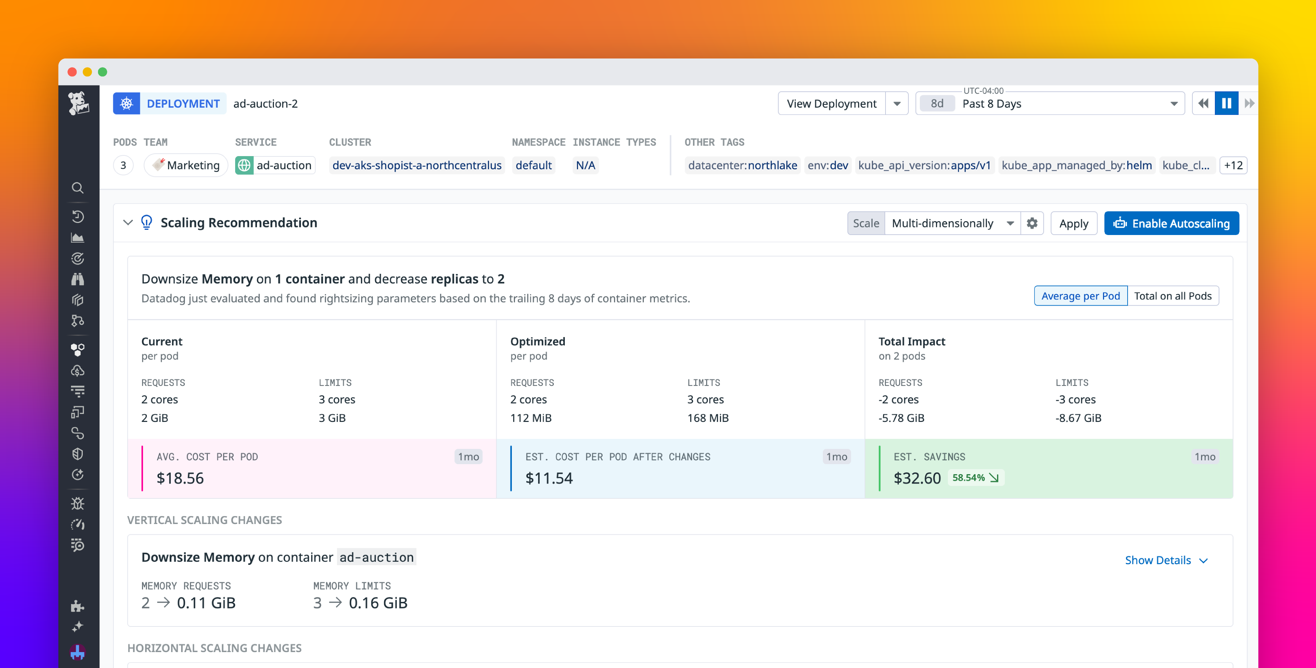Open the scaling settings gear icon
The image size is (1316, 668).
[1032, 223]
